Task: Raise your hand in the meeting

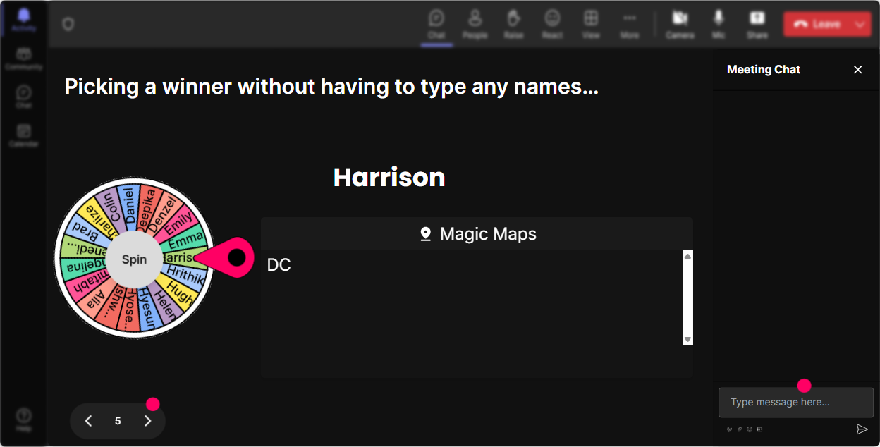Action: [x=513, y=24]
